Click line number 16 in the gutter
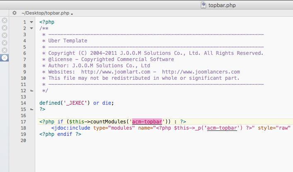Screen dimensions: 293x172 point(23,115)
